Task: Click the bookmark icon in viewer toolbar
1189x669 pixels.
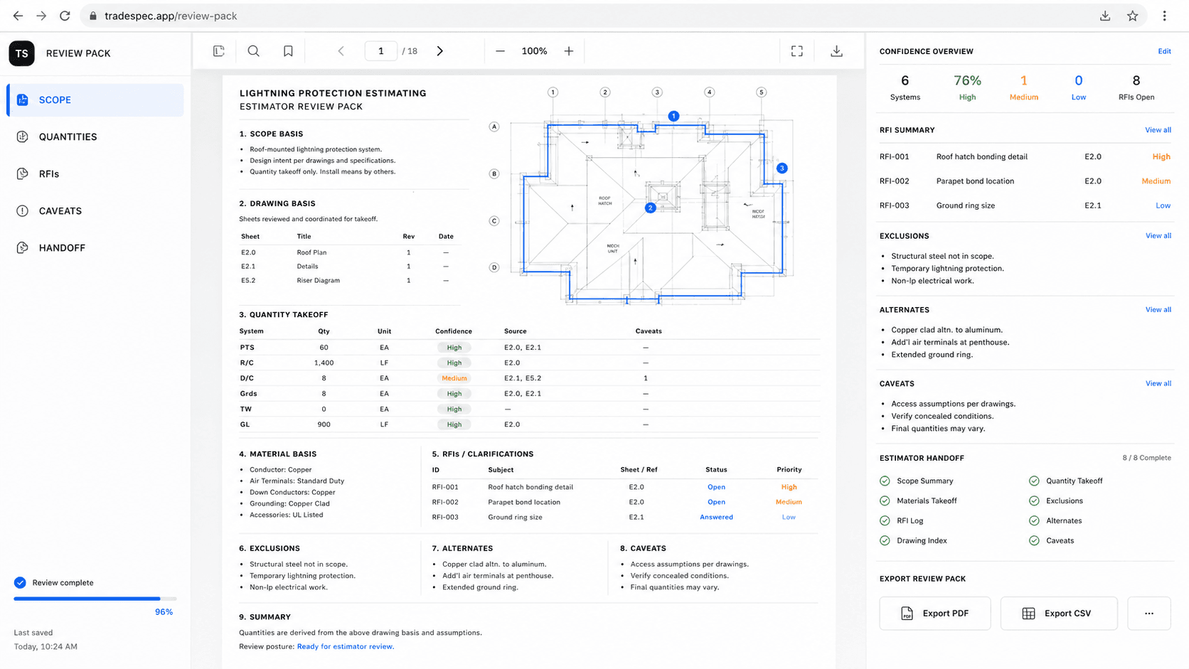Action: pos(288,51)
